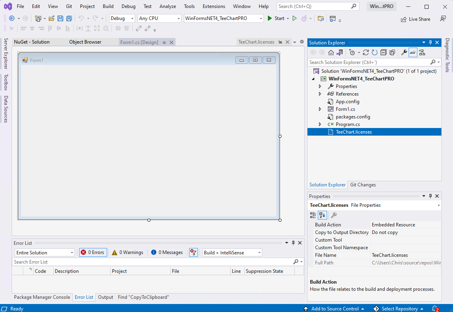Viewport: 453px width, 312px height.
Task: Close the Form1.cs [Design] tab
Action: point(171,42)
